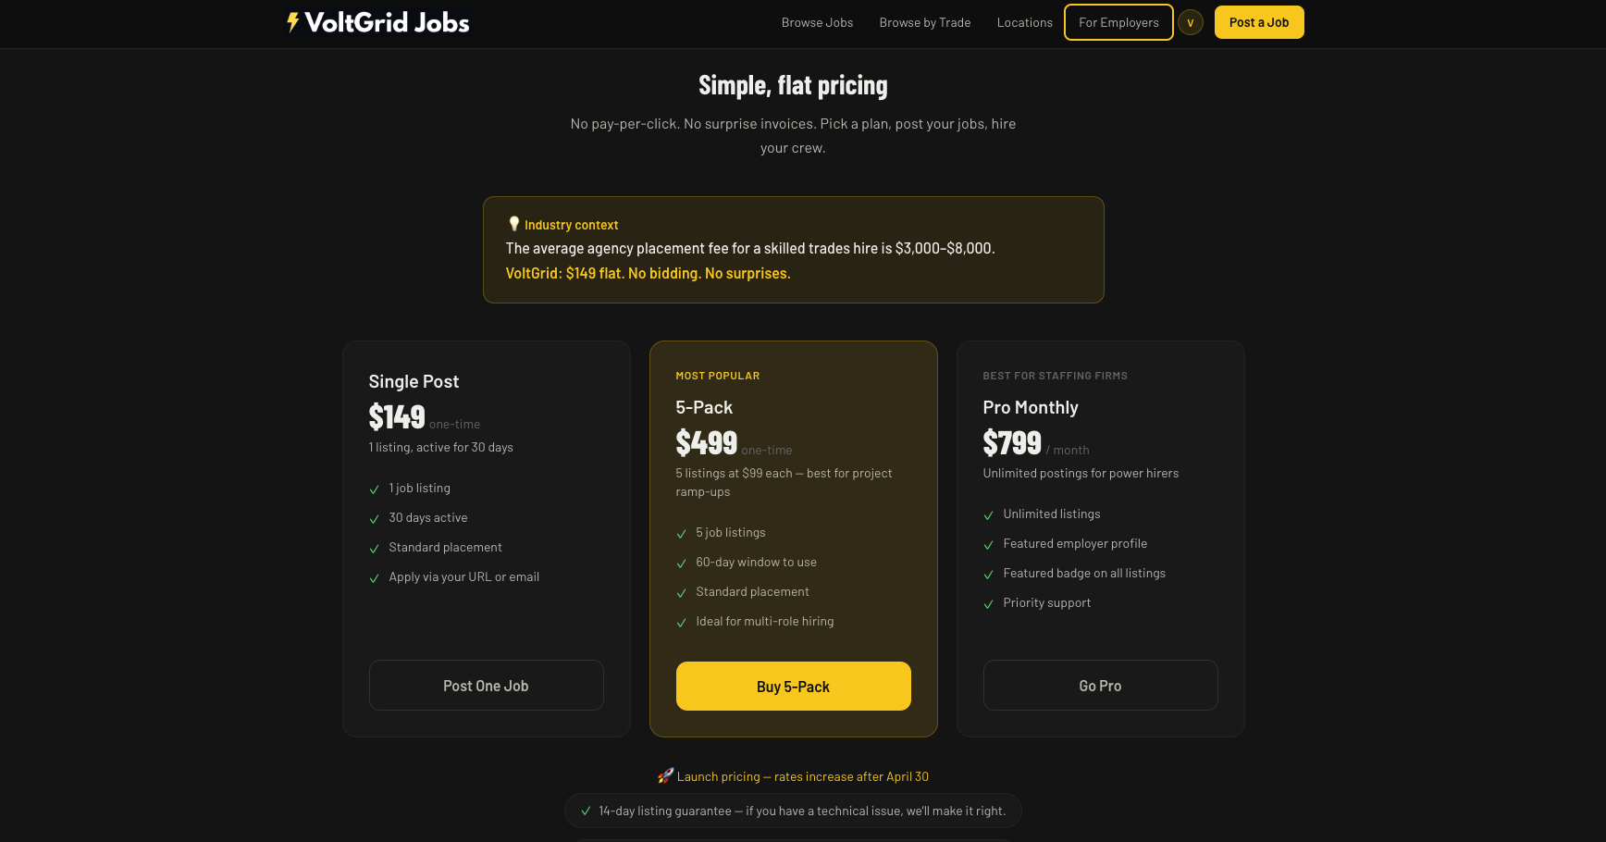Click the checkmark next to "30 days active"
This screenshot has height=842, width=1606.
click(375, 518)
